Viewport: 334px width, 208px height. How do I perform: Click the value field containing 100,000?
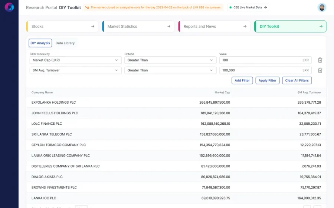[x=265, y=70]
